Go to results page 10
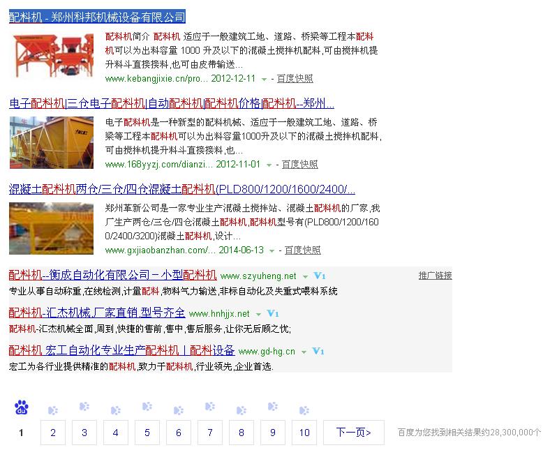 click(x=304, y=433)
